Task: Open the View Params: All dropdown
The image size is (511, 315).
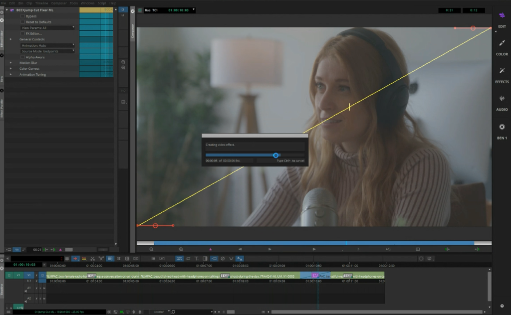Action: (x=47, y=28)
